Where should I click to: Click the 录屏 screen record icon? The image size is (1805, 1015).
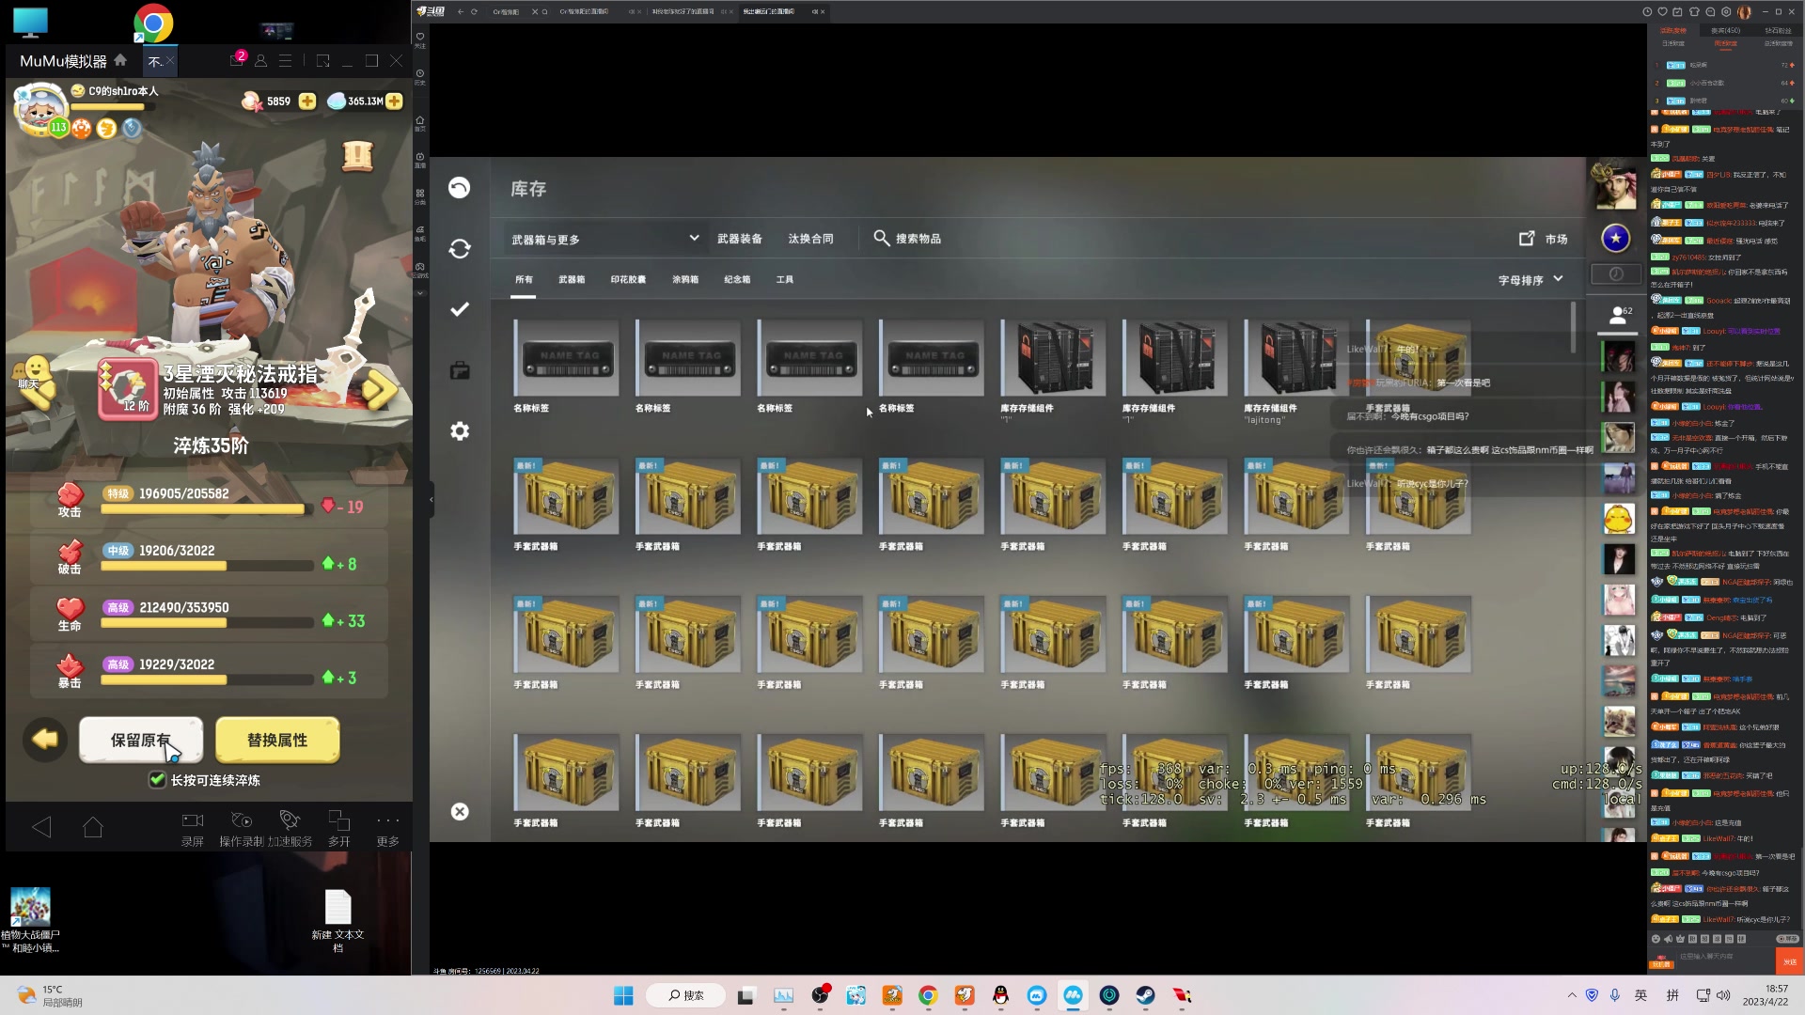click(x=193, y=827)
